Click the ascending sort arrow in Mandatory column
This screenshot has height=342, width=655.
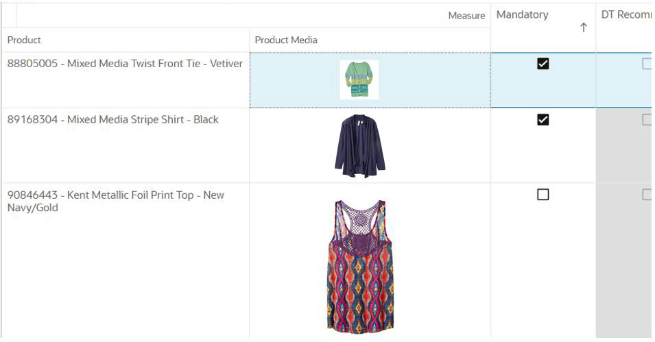tap(583, 27)
